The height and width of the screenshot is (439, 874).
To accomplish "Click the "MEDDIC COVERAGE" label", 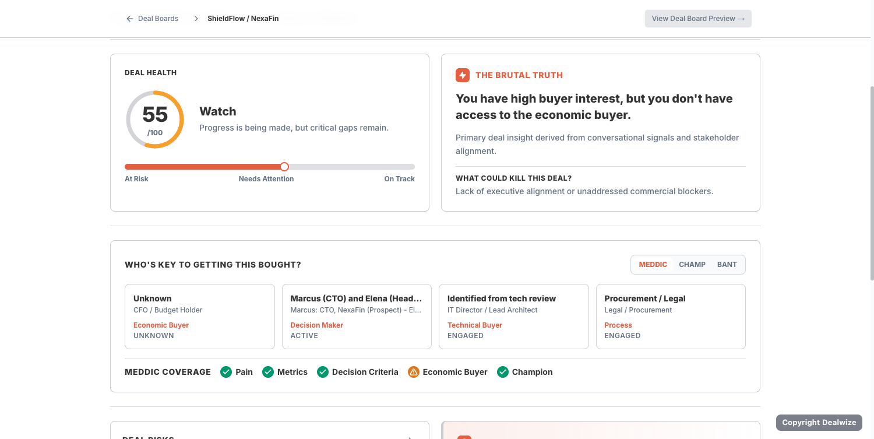I will [168, 372].
